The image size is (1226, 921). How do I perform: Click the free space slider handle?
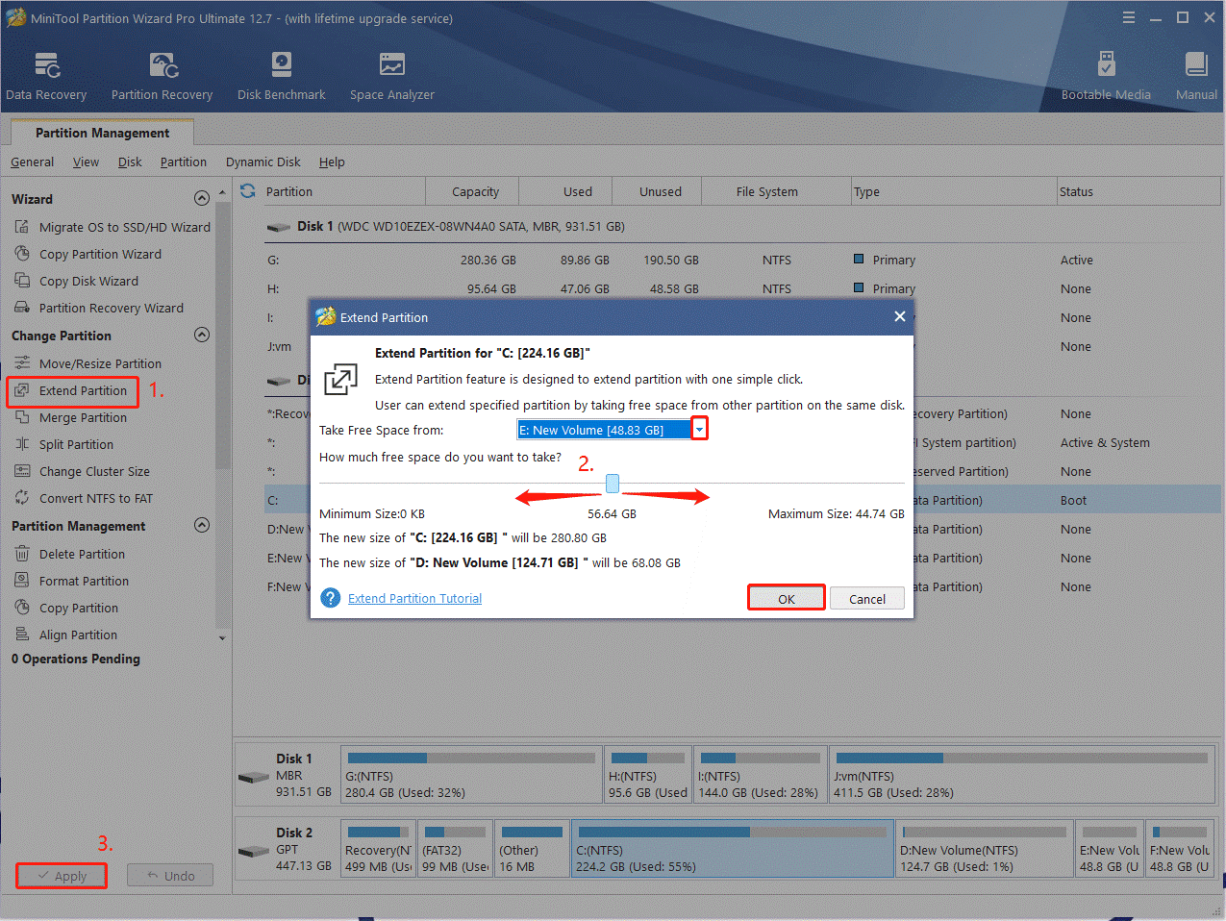613,484
